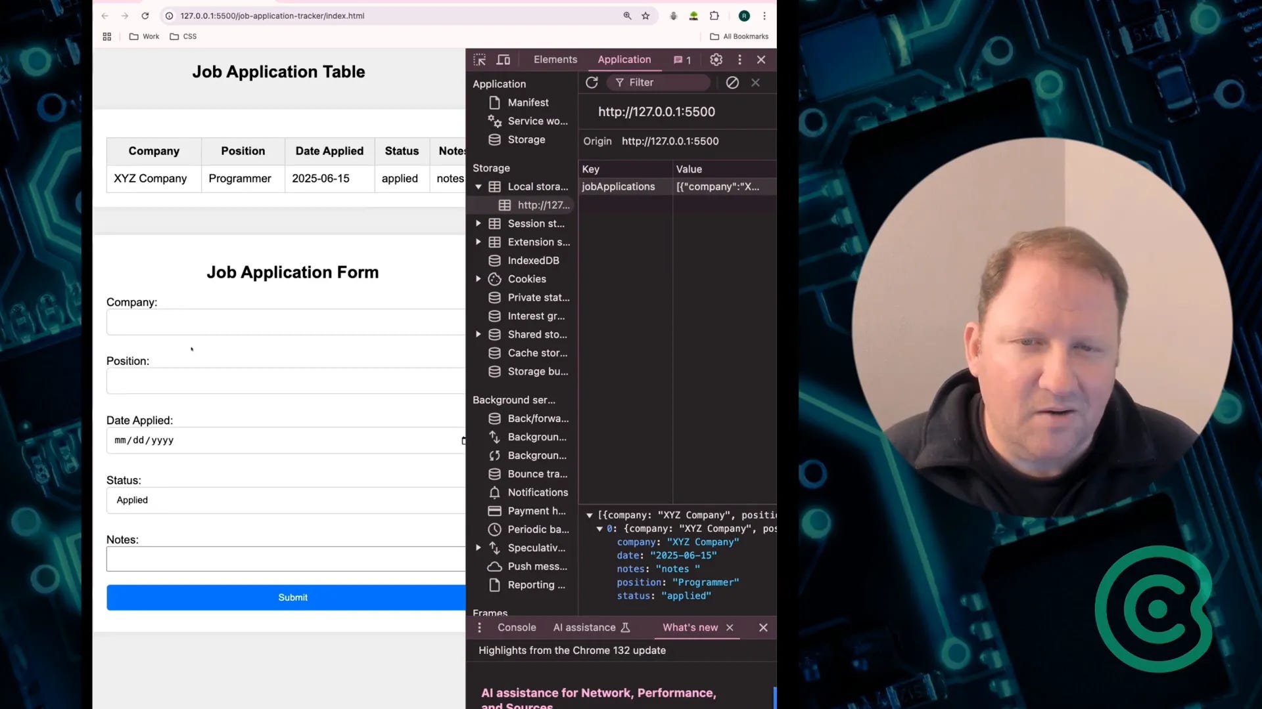Click the refresh storage icon
Screen dimensions: 1262x709
point(592,83)
